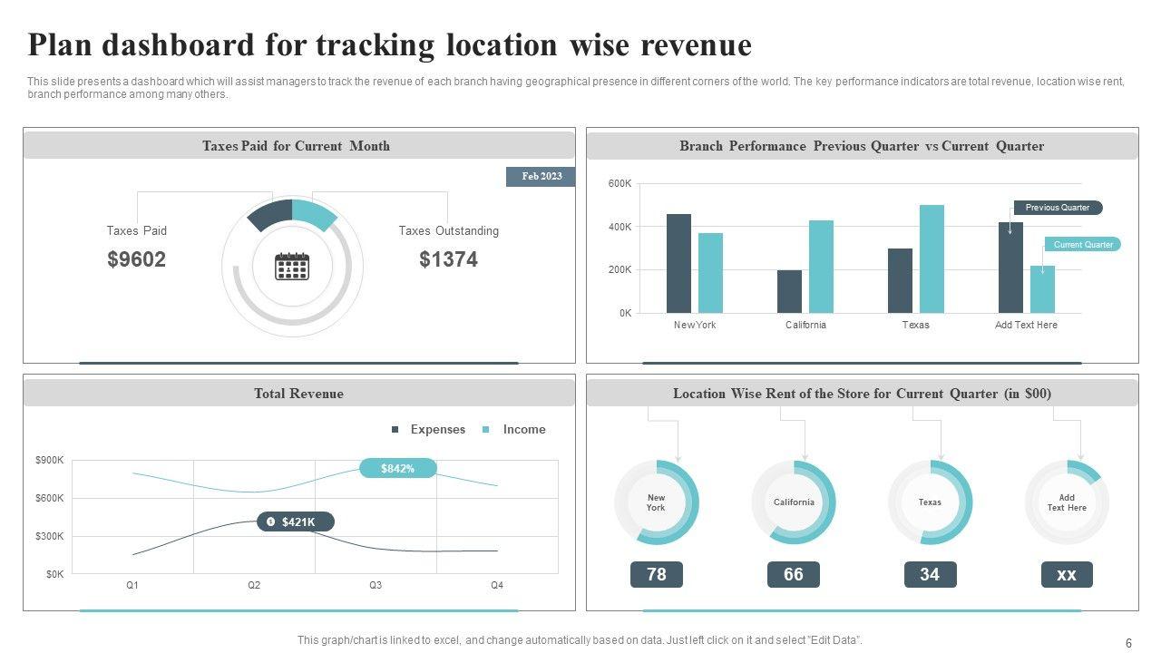Viewport: 1161px width, 653px height.
Task: Click the 'Taxes Paid for Current Month' header
Action: [x=297, y=146]
